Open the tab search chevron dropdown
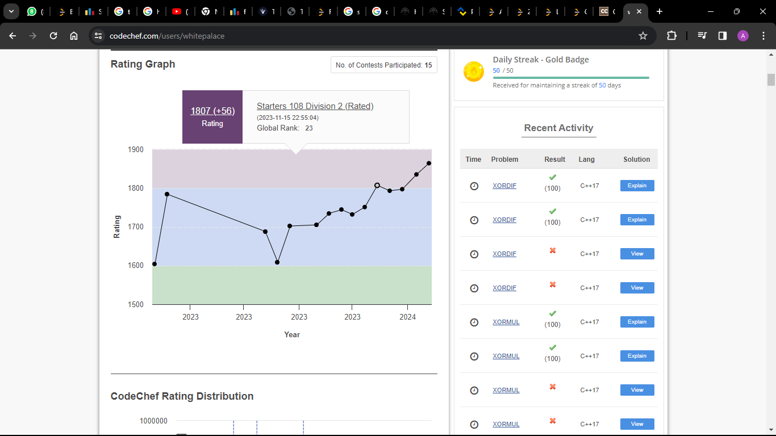The width and height of the screenshot is (776, 436). (11, 11)
